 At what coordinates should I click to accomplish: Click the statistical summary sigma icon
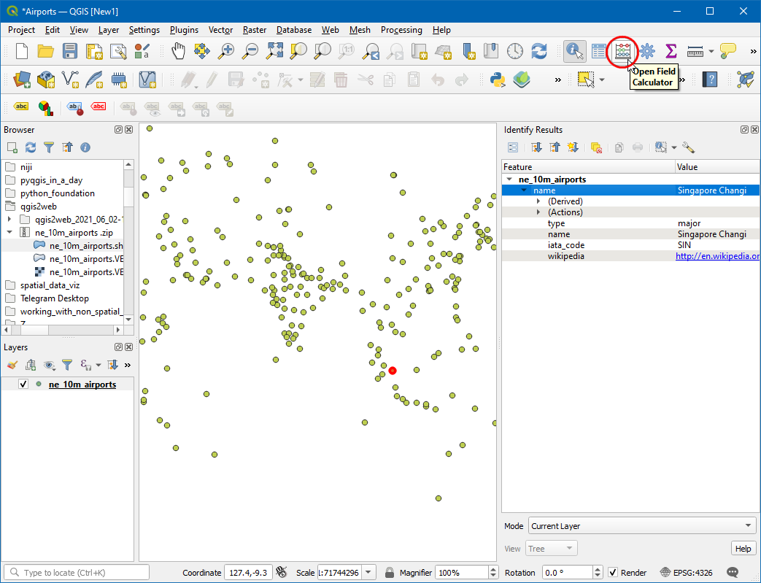[671, 51]
